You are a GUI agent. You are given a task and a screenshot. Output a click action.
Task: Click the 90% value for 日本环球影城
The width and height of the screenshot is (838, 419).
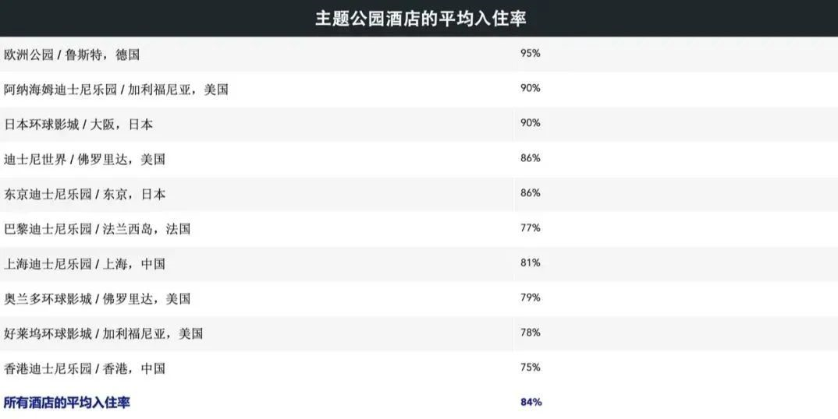pos(530,123)
